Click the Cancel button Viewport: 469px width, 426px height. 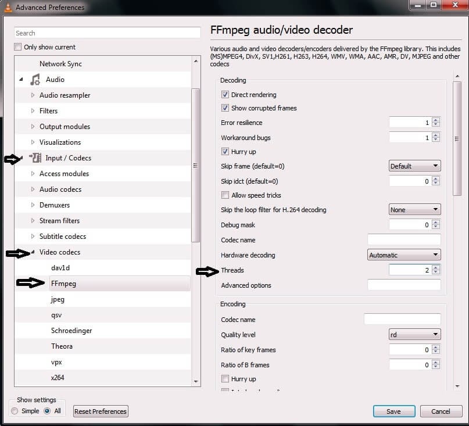(x=441, y=411)
